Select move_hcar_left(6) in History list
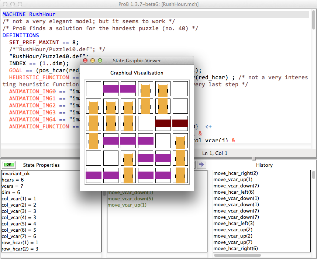The width and height of the screenshot is (317, 259). coord(232,192)
